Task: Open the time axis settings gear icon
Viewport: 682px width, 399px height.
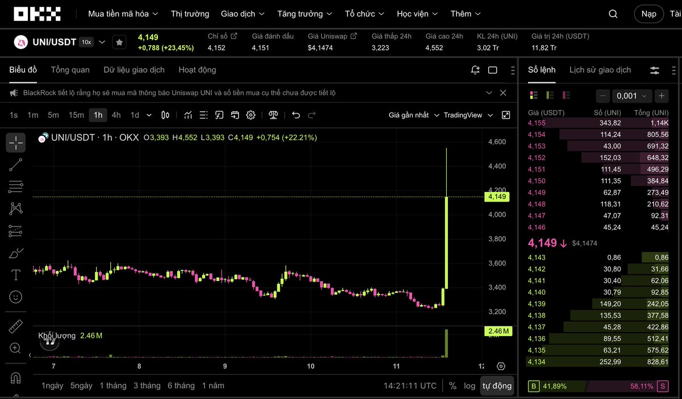Action: click(x=501, y=366)
